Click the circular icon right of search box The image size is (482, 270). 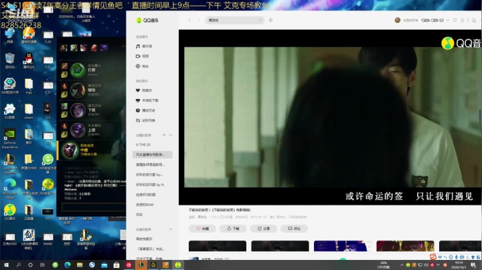pos(270,20)
